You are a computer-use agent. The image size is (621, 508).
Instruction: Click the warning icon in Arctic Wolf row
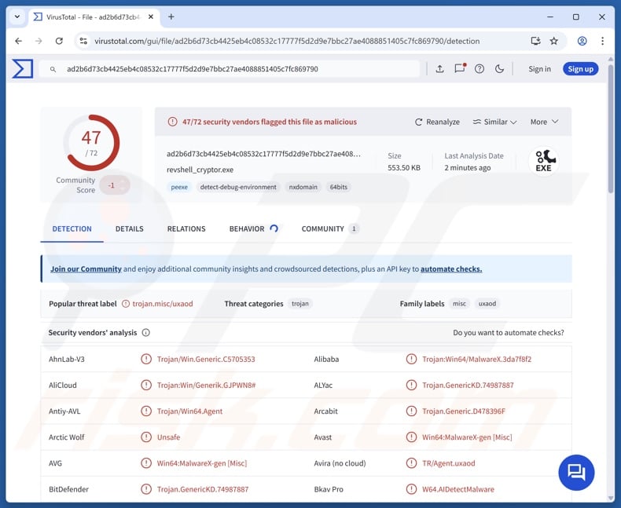point(146,437)
